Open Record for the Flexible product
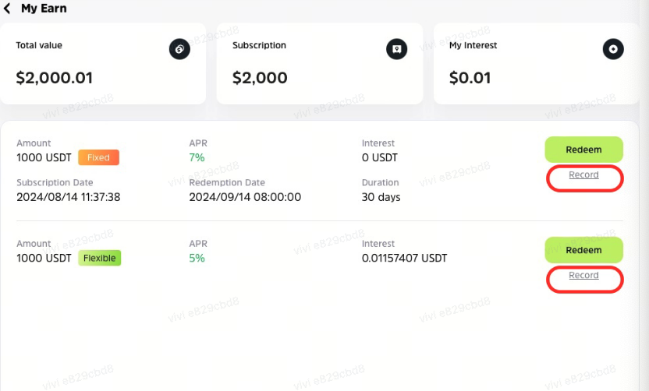649x391 pixels. [x=583, y=276]
